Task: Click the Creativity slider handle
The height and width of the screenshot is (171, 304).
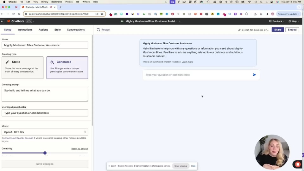Action: tap(45, 153)
